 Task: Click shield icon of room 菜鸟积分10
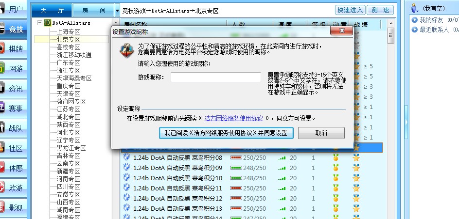click(x=126, y=178)
